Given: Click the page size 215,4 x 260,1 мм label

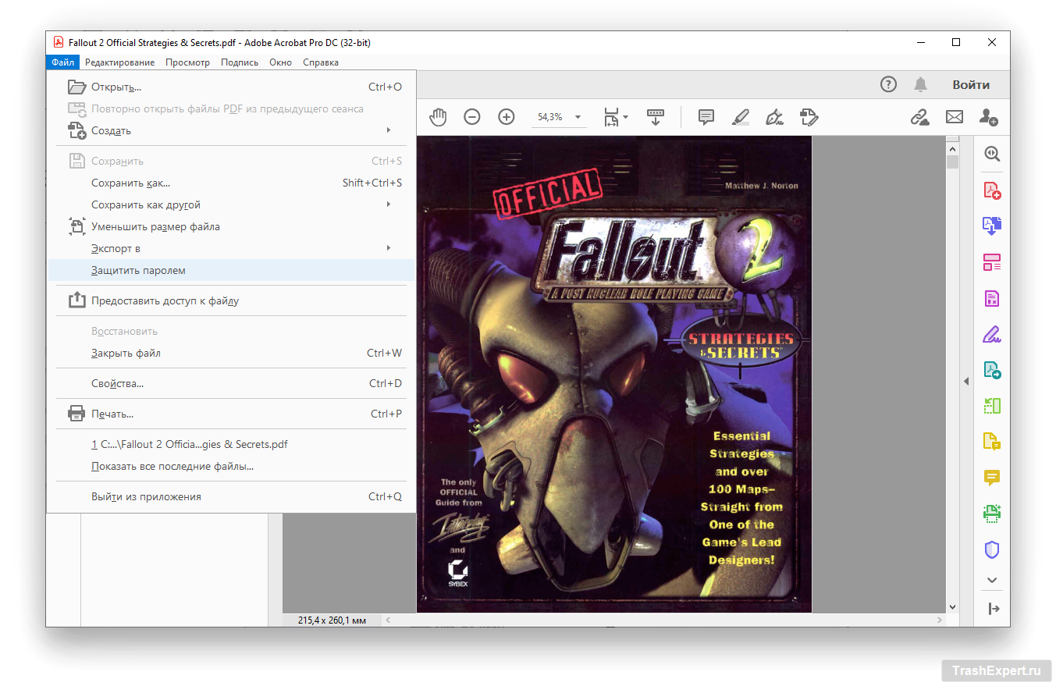Looking at the screenshot, I should 332,620.
